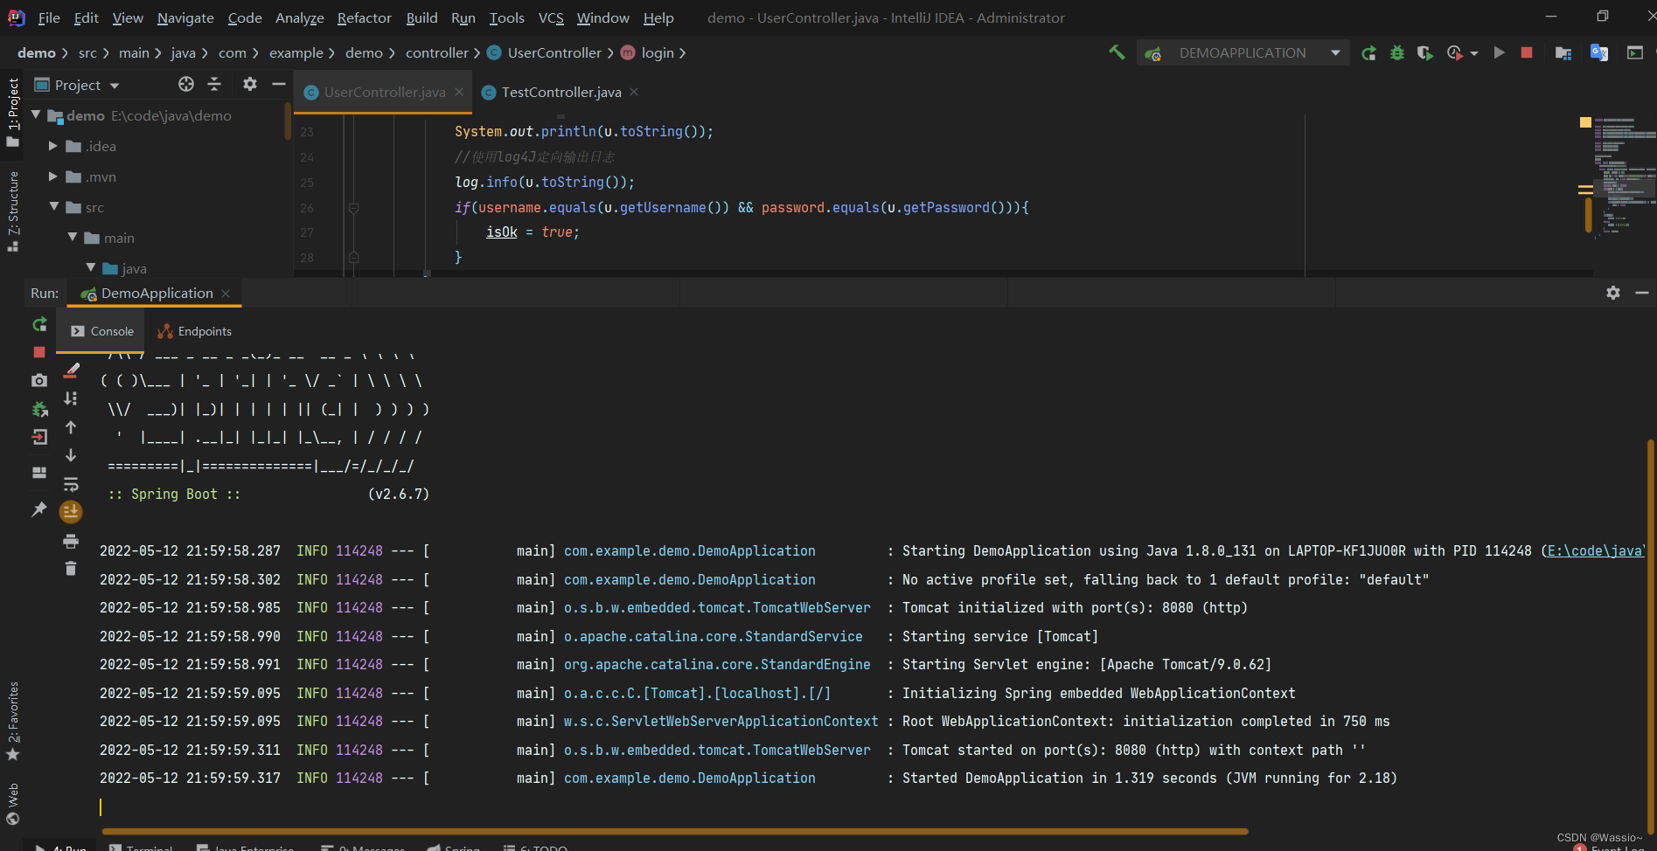Image resolution: width=1657 pixels, height=851 pixels.
Task: Clear console output with trash icon
Action: tap(71, 569)
